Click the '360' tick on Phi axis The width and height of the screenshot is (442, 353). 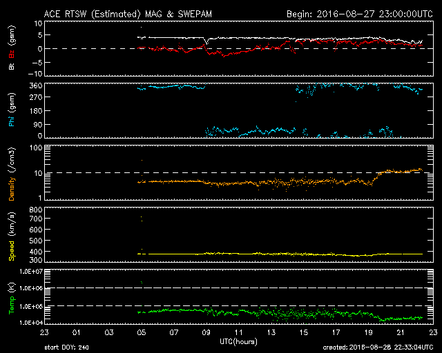[x=36, y=85]
